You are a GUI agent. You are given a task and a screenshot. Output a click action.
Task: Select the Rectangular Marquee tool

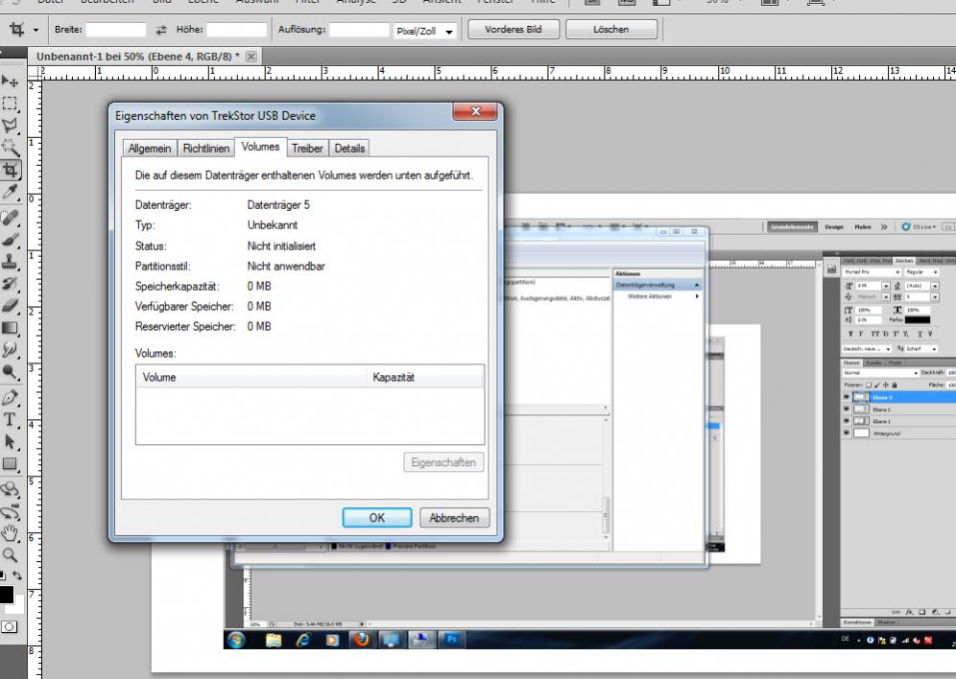pos(10,103)
